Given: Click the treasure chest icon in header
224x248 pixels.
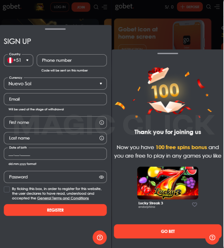Looking at the screenshot, I should tap(40, 7).
